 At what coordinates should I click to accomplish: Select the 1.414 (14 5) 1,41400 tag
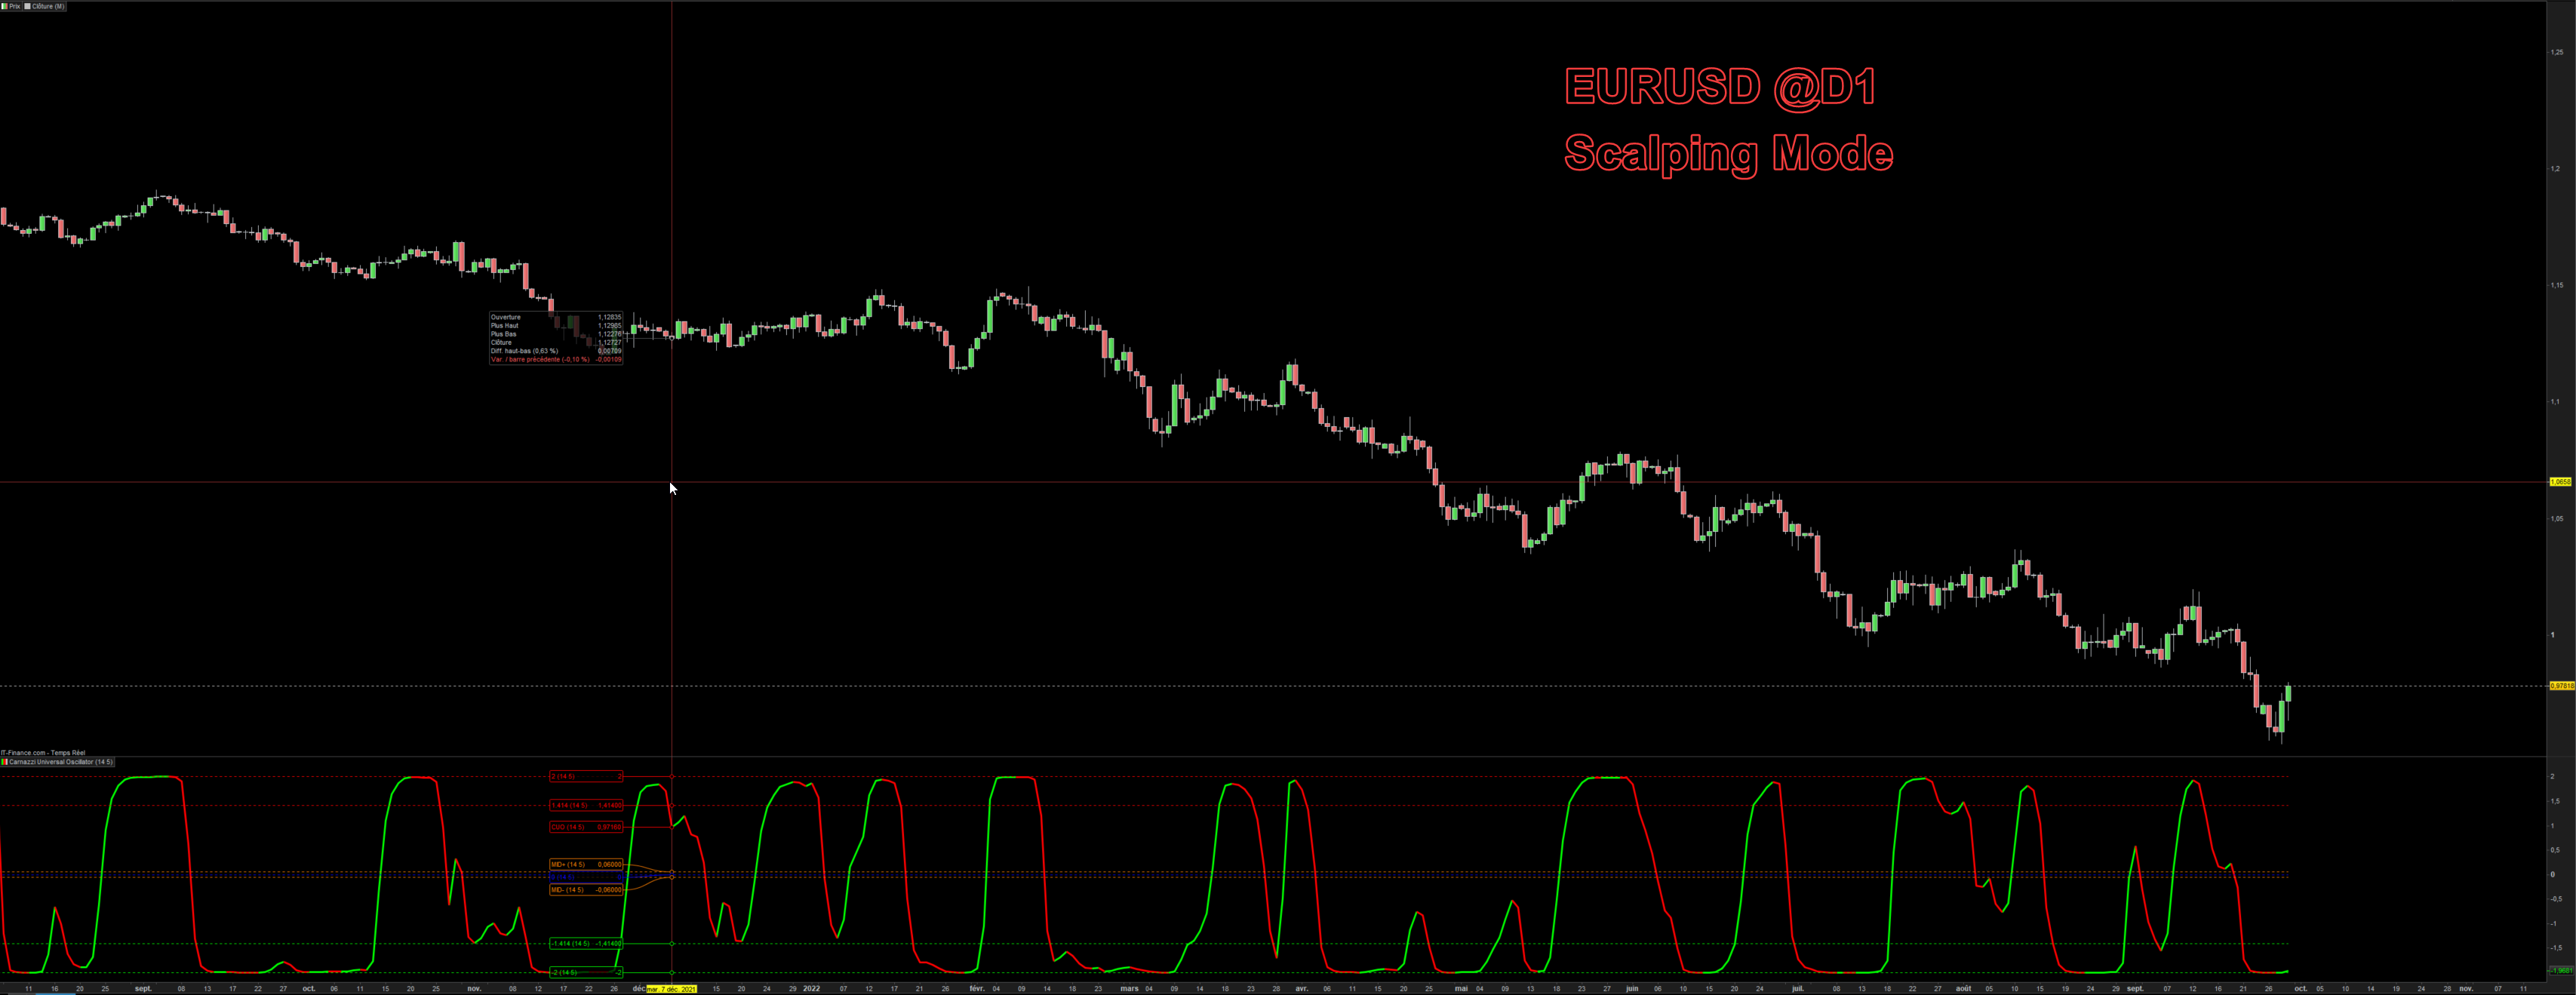point(587,805)
